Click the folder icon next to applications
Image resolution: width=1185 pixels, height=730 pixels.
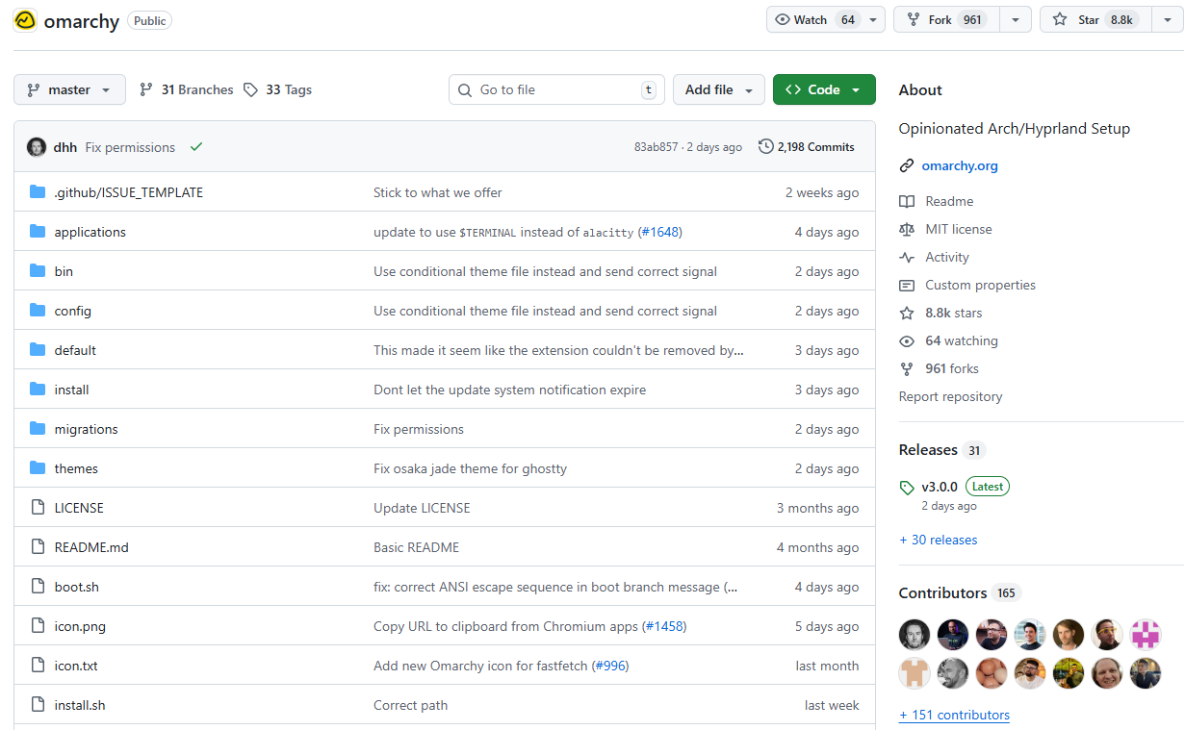click(x=38, y=232)
